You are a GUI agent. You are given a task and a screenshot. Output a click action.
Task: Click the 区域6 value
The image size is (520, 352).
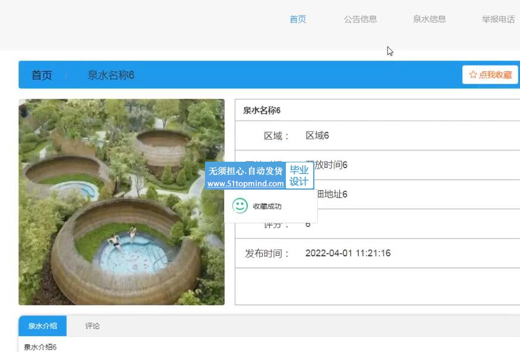(x=317, y=136)
